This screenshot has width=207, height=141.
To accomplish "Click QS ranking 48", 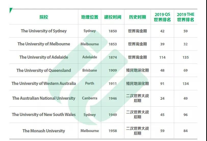I will pos(162,70).
